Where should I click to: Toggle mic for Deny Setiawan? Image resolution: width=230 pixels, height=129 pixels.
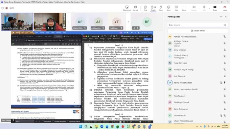pos(224,50)
